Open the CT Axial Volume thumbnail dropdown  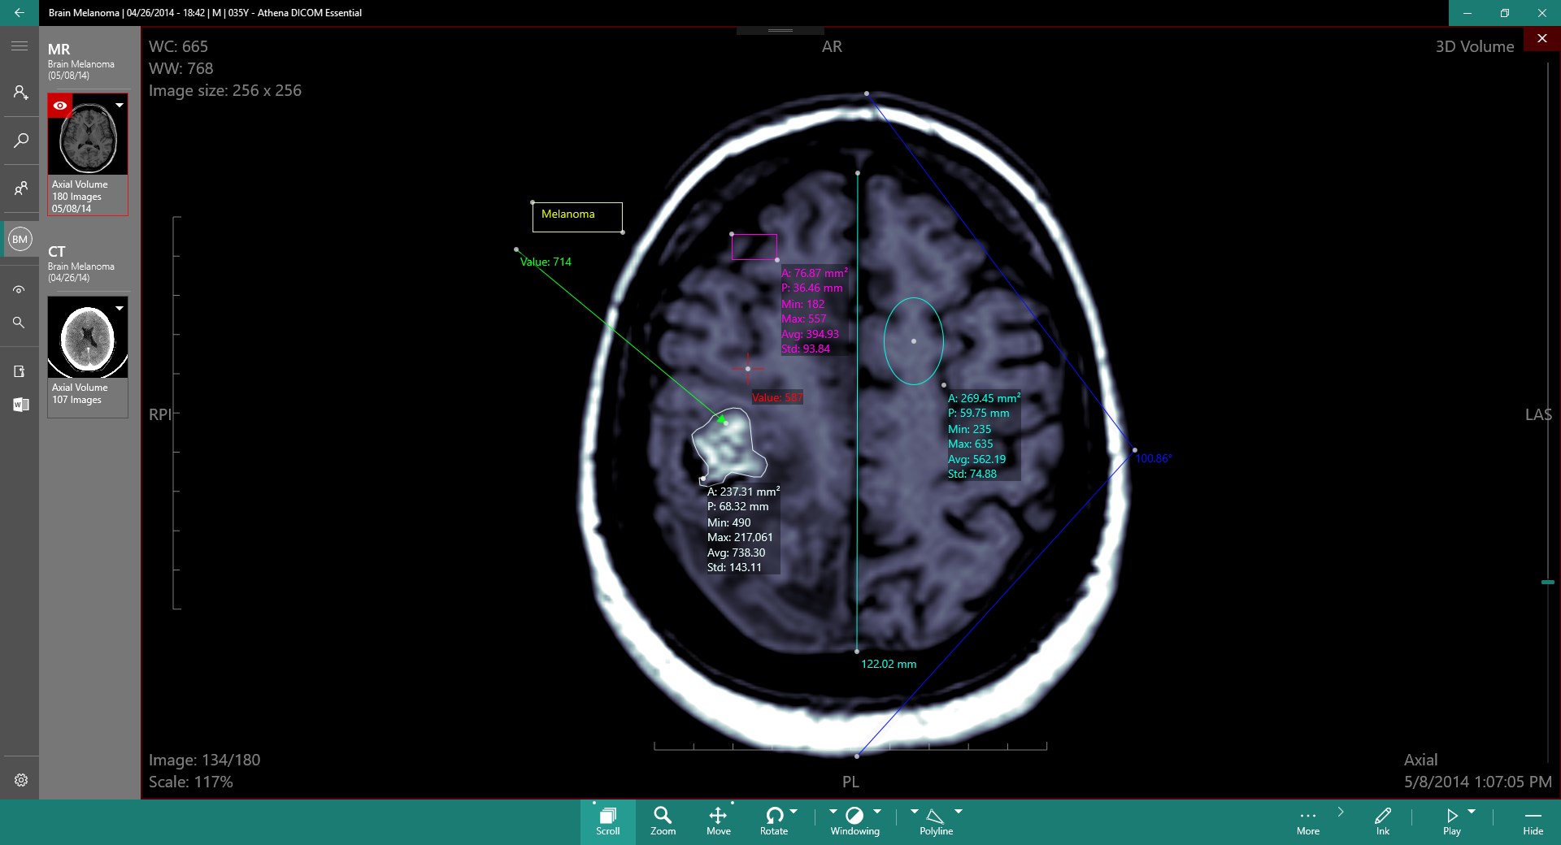[x=120, y=310]
